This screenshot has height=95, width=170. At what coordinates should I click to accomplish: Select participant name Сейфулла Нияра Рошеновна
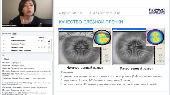pos(21,50)
